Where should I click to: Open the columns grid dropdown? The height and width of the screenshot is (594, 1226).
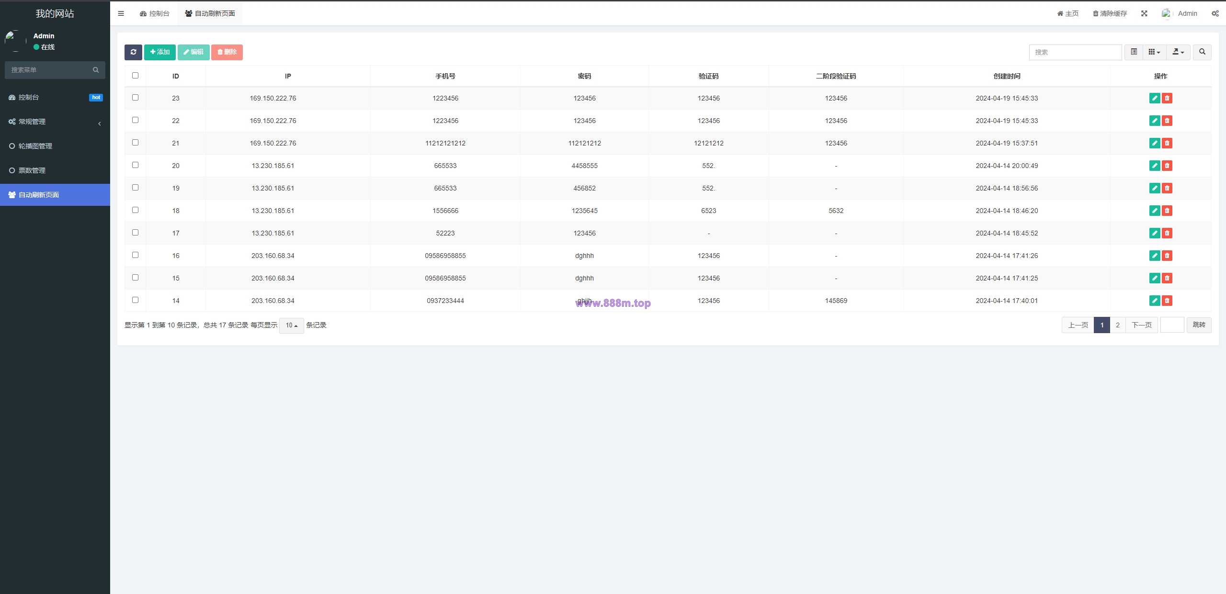(x=1154, y=52)
